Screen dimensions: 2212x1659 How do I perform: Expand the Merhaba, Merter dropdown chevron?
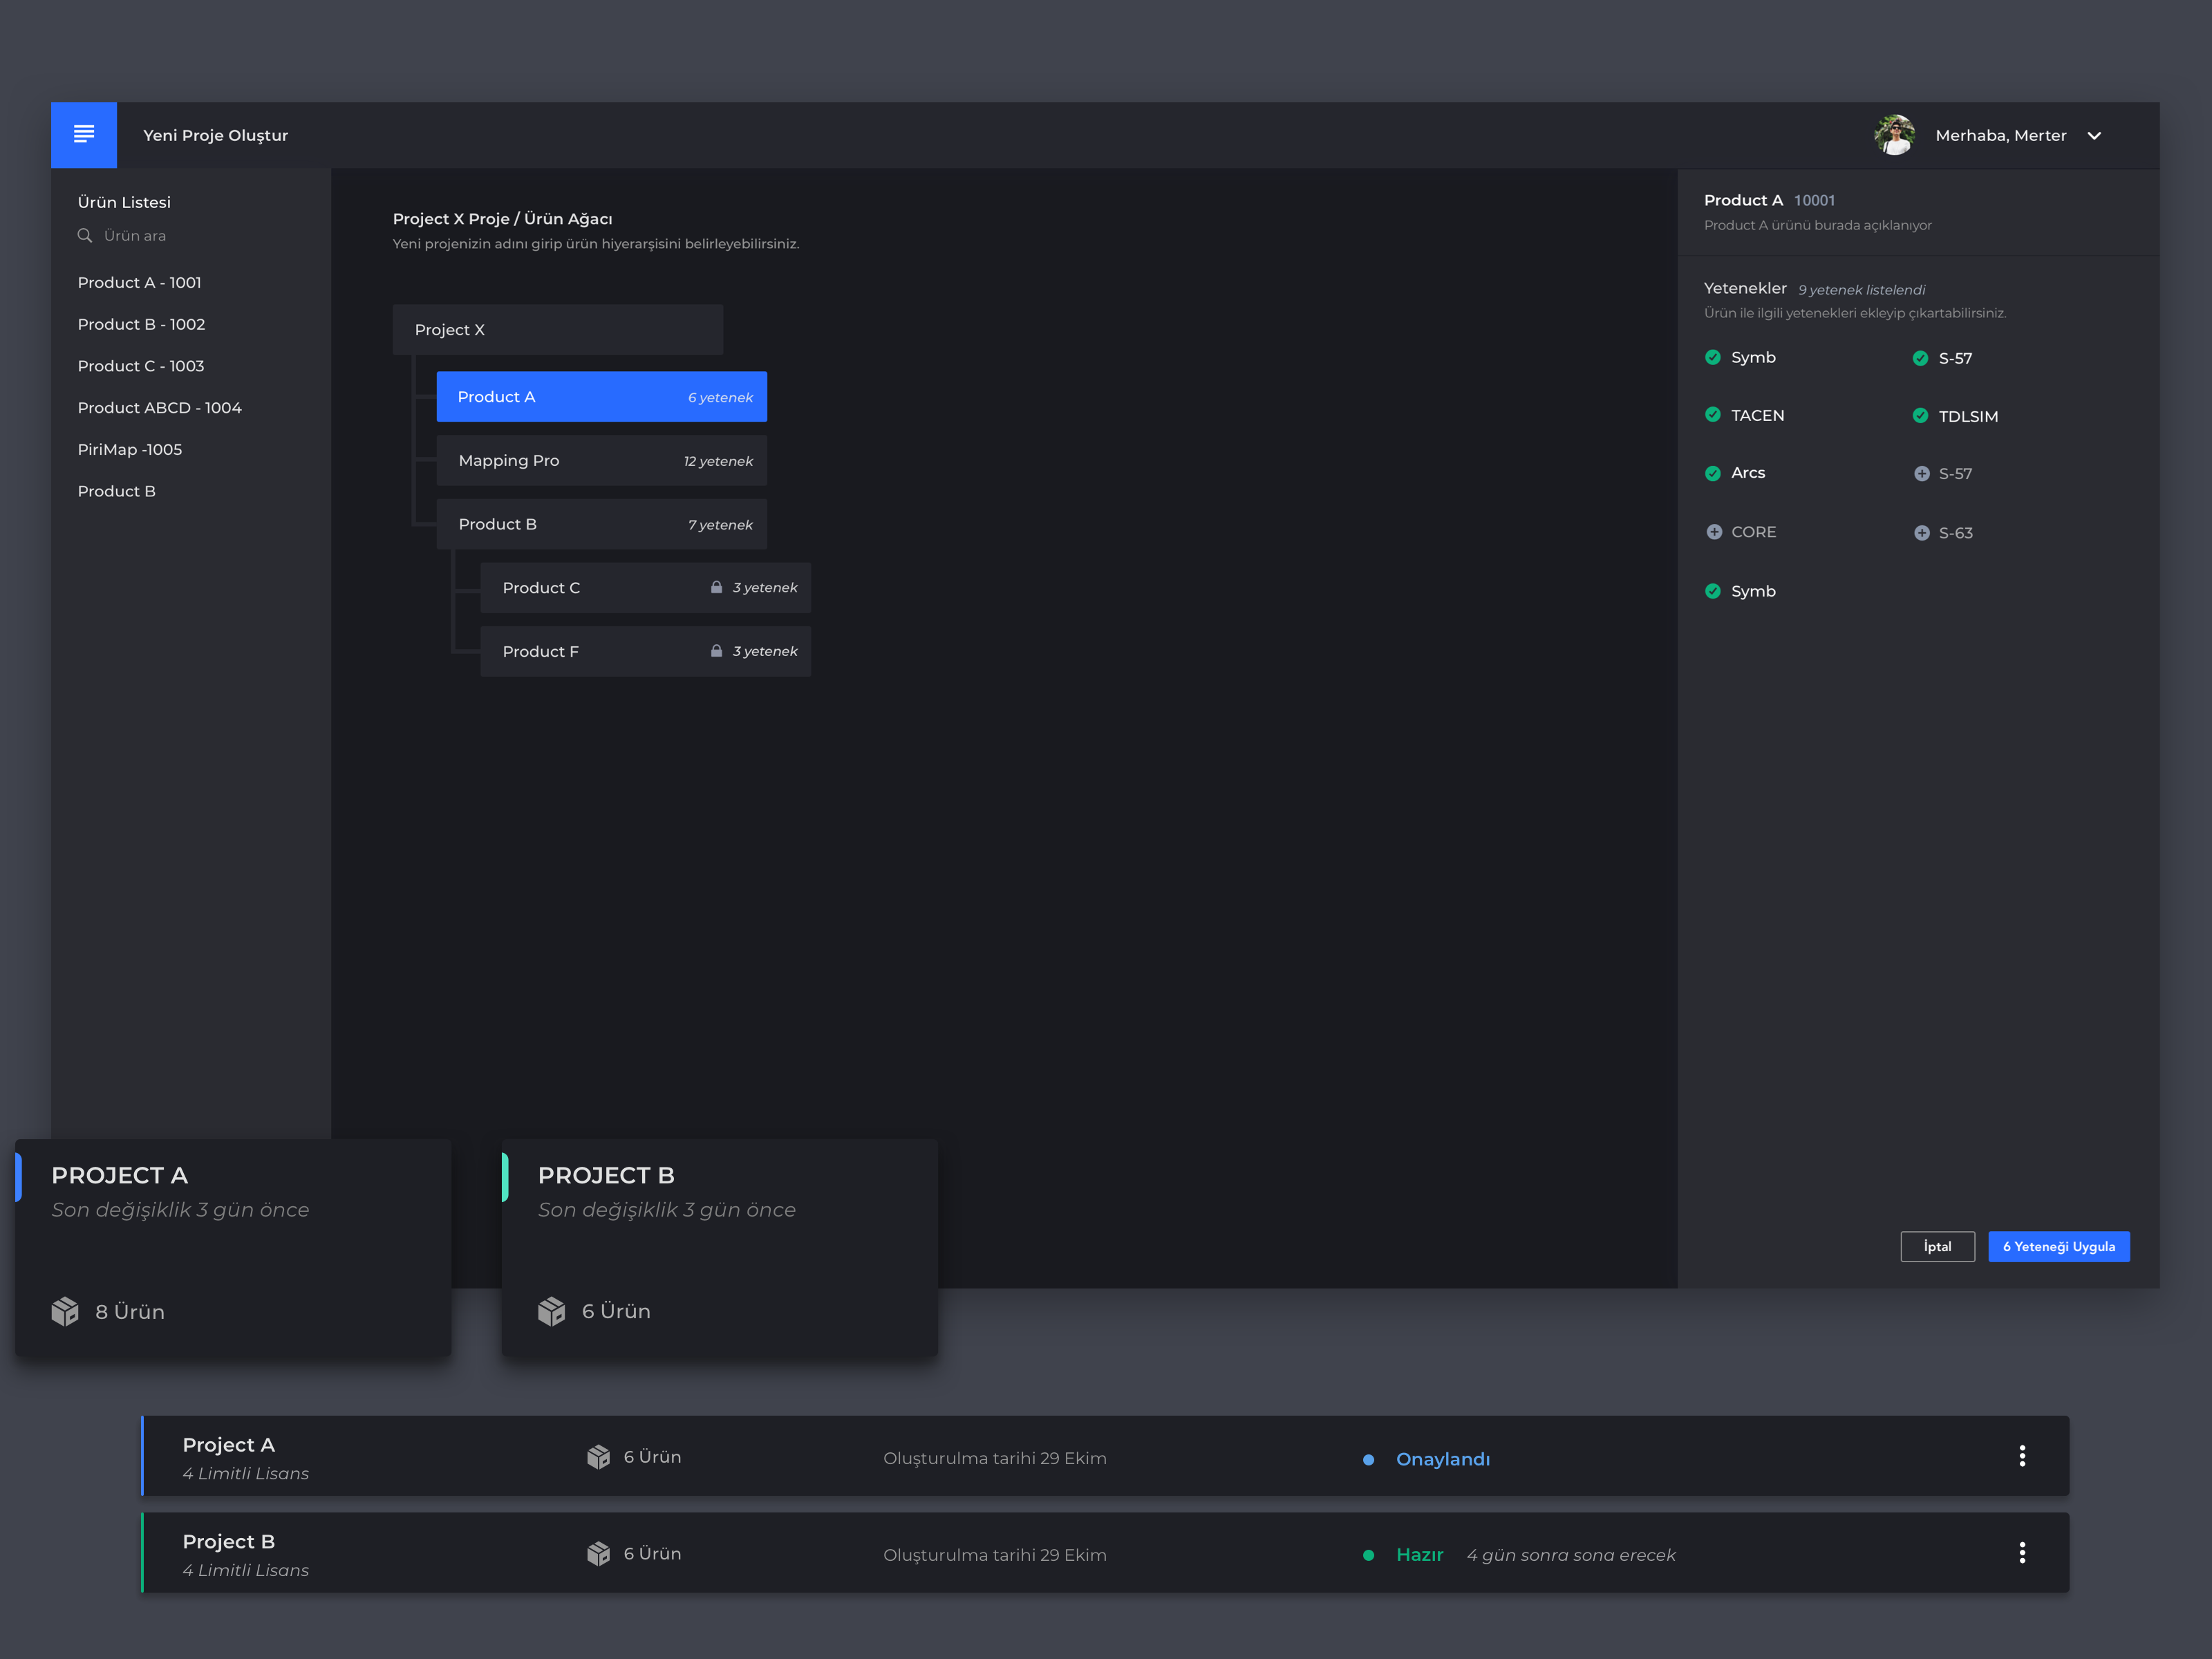pyautogui.click(x=2094, y=136)
